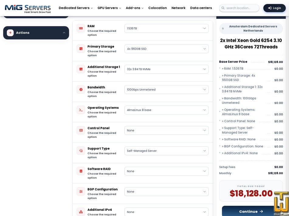
Task: Click the Software RAID database icon
Action: click(x=81, y=171)
